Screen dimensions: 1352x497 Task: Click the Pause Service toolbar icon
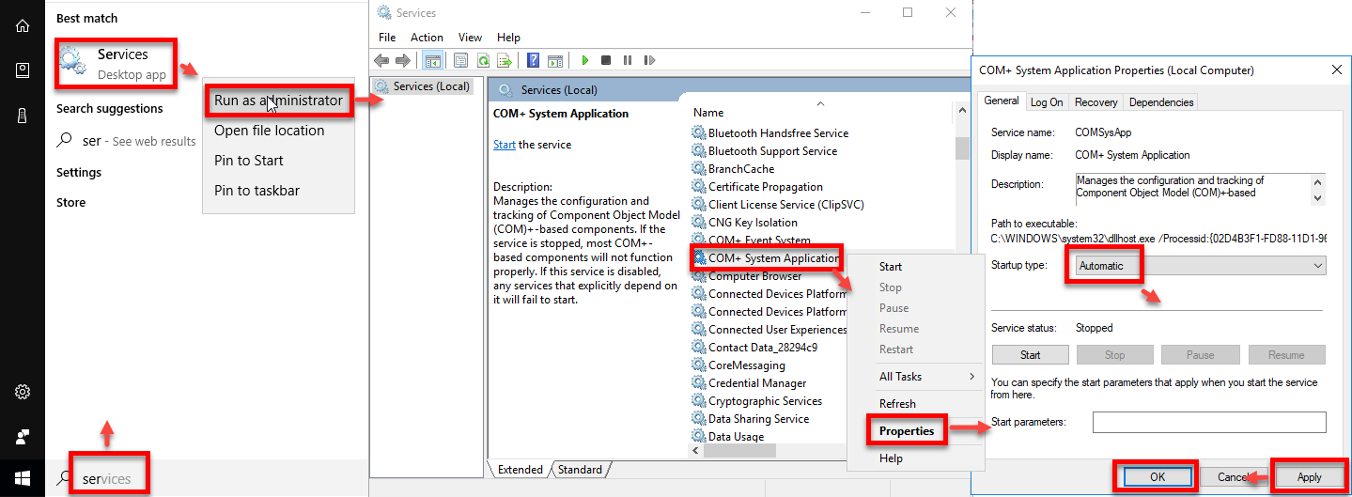(627, 60)
